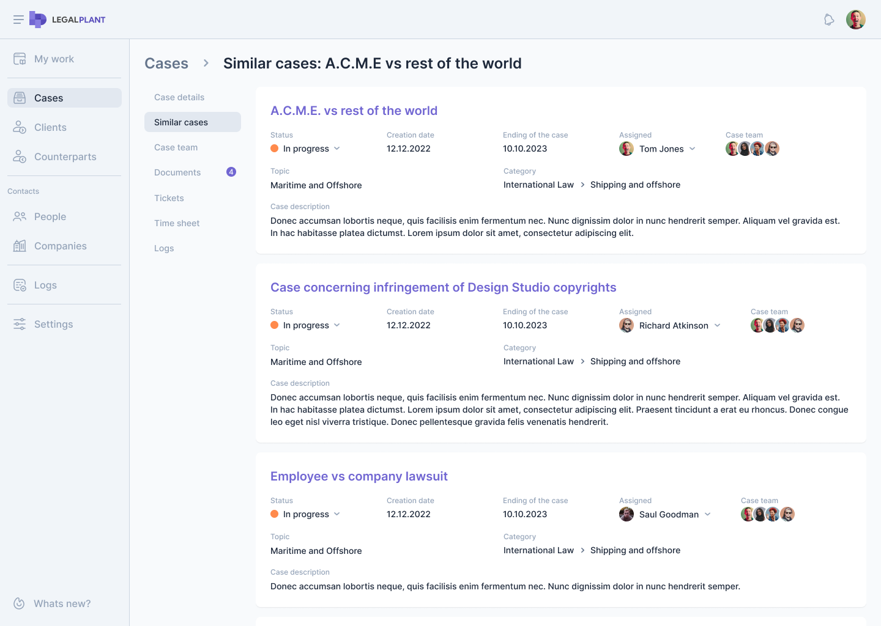Click the My work sidebar icon
Image resolution: width=881 pixels, height=626 pixels.
point(20,59)
